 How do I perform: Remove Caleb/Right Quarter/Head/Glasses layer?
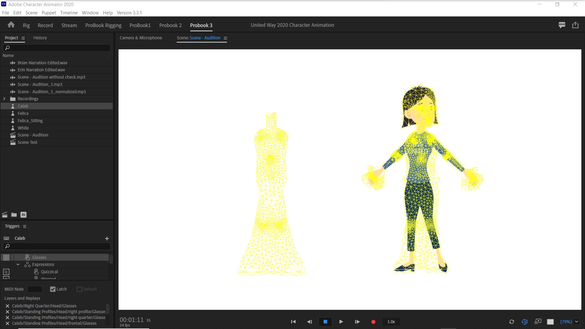(7, 306)
